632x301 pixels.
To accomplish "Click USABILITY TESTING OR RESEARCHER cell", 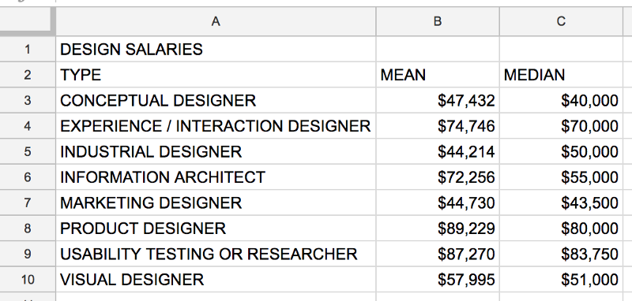I will (x=216, y=254).
